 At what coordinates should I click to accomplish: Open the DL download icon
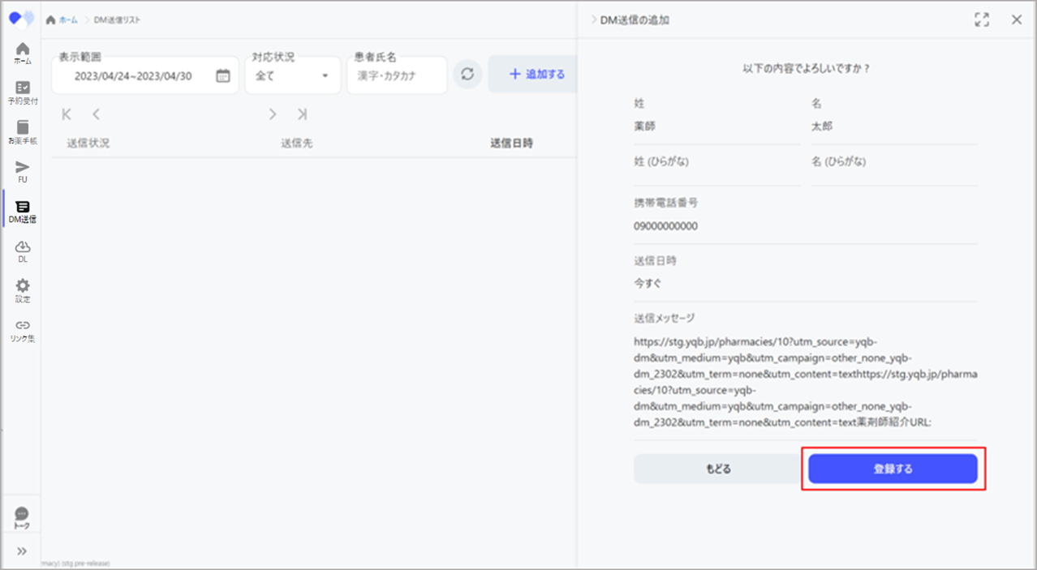click(23, 250)
